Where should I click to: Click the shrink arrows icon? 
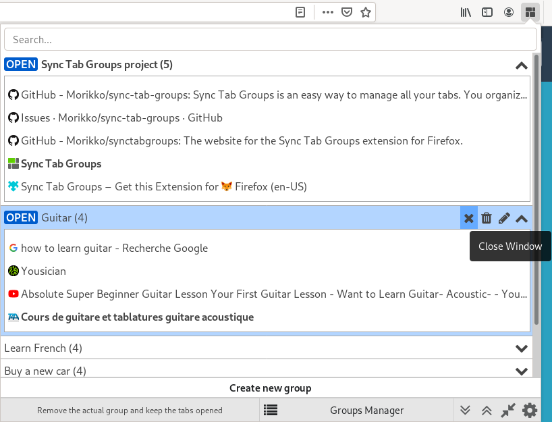508,411
